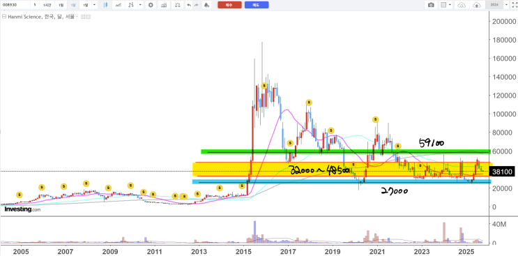Click the S marker near 2021 high
This screenshot has height=256, width=518.
point(375,119)
